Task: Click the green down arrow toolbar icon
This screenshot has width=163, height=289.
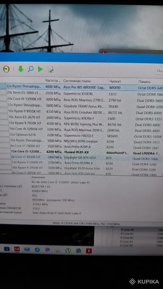Action: click(21, 69)
